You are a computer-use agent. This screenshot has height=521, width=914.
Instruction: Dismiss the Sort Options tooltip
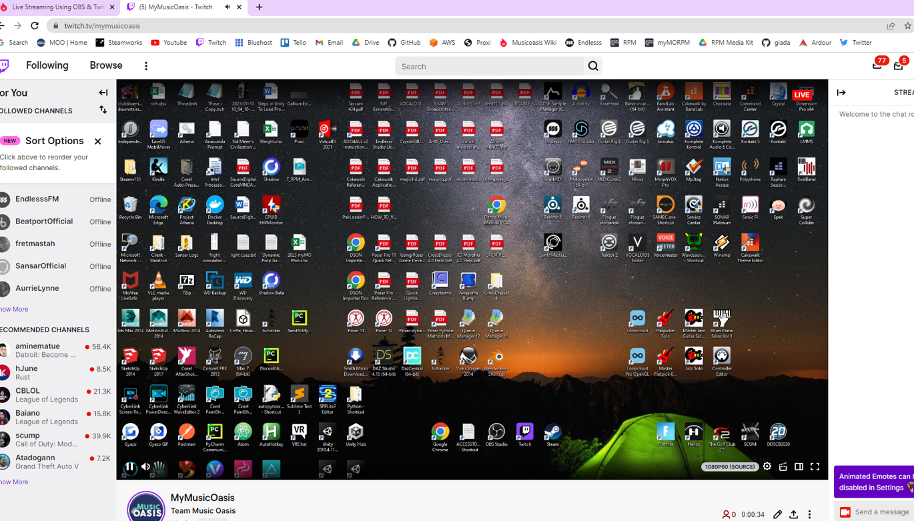[98, 141]
